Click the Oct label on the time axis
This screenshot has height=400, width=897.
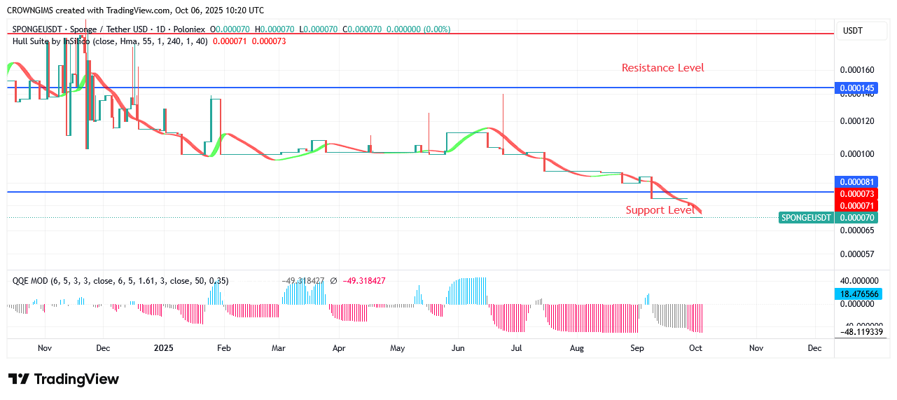695,348
